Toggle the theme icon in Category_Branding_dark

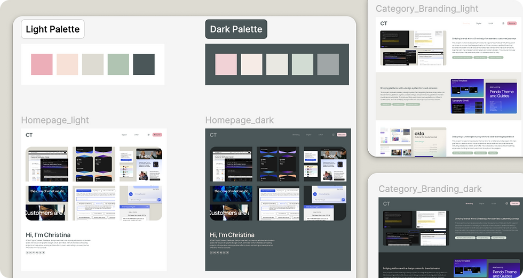click(506, 203)
